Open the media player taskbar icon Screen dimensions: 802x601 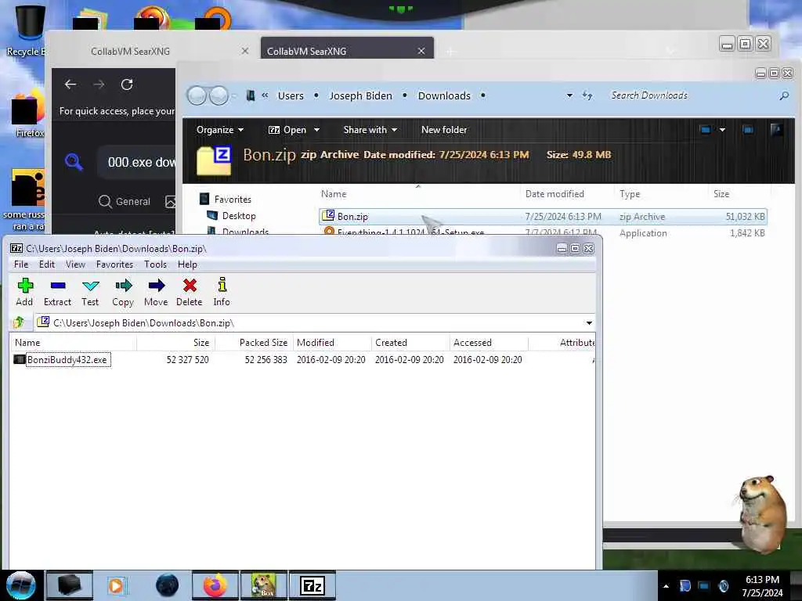click(x=117, y=585)
